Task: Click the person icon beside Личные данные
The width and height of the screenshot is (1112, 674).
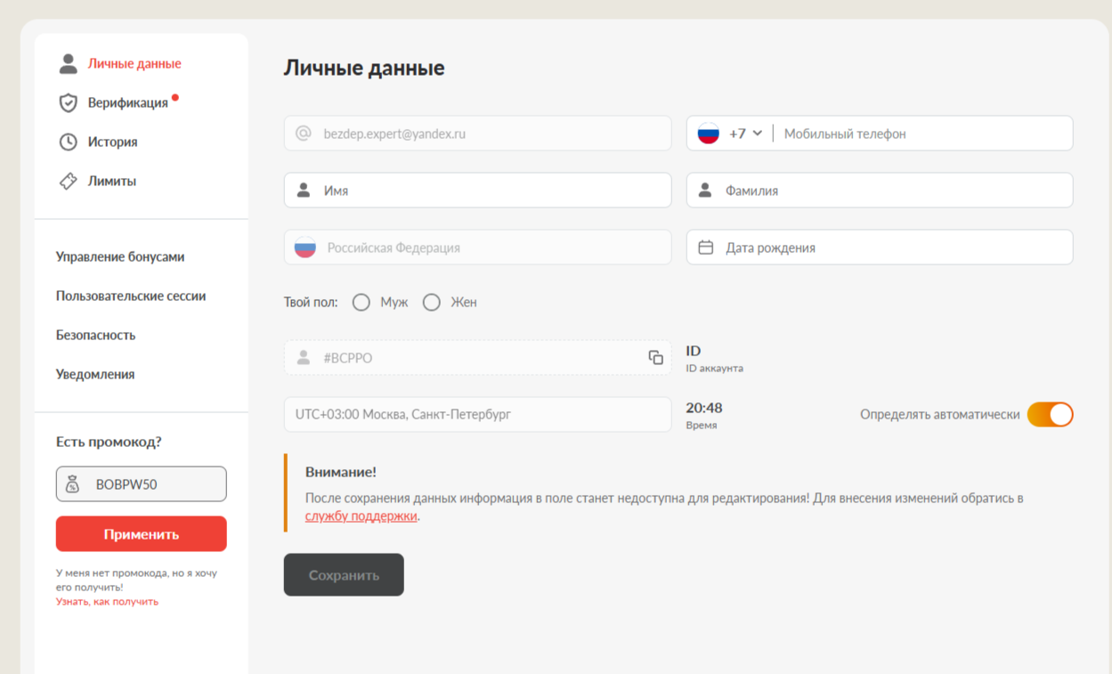Action: point(68,63)
